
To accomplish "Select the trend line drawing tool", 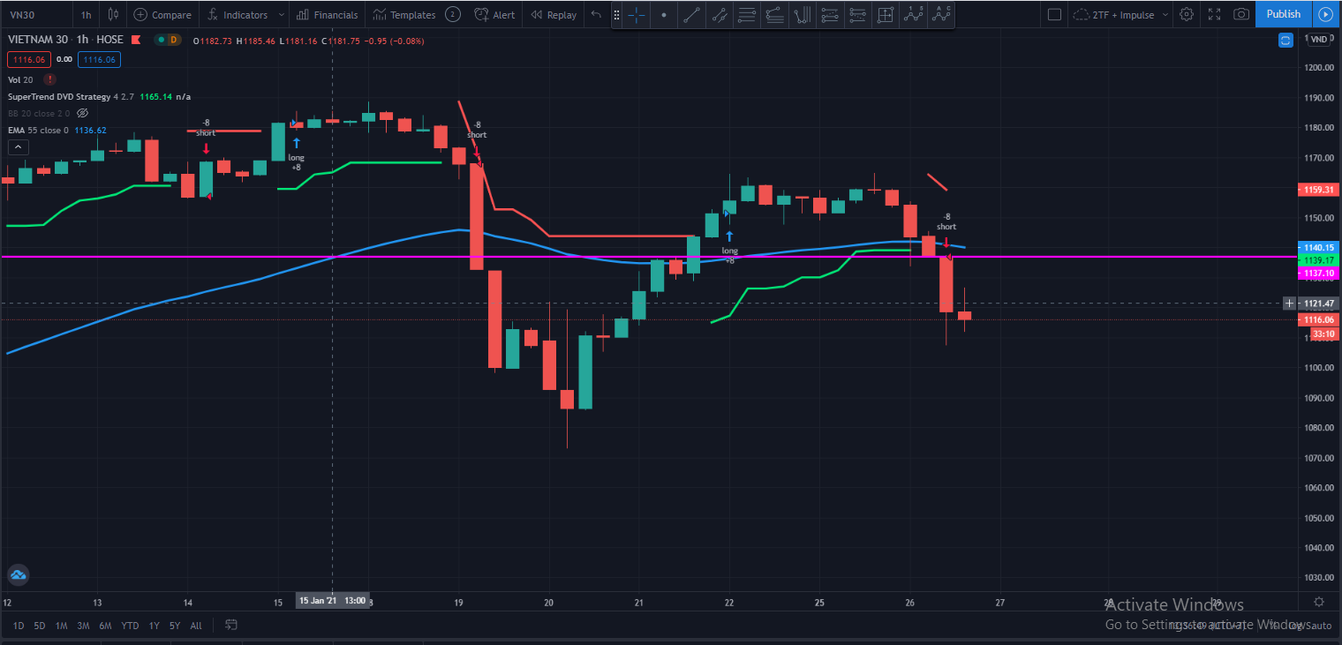I will point(692,14).
